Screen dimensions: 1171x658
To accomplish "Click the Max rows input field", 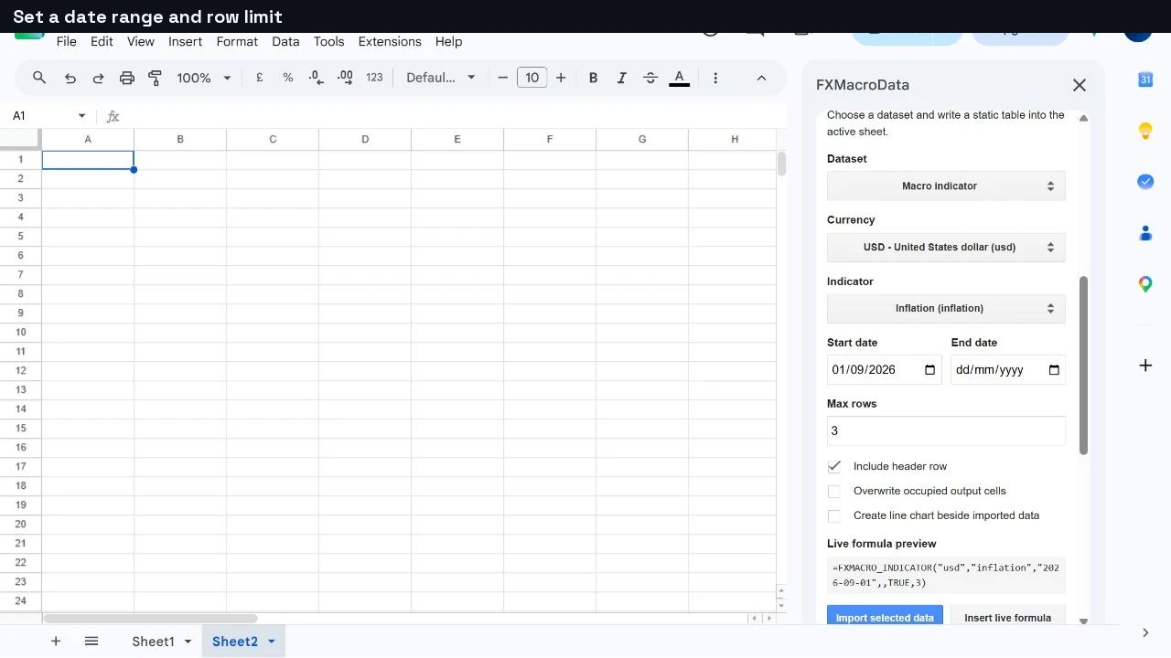I will 946,430.
